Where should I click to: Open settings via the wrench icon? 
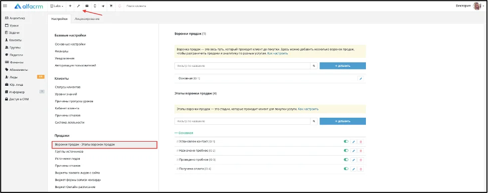point(78,6)
